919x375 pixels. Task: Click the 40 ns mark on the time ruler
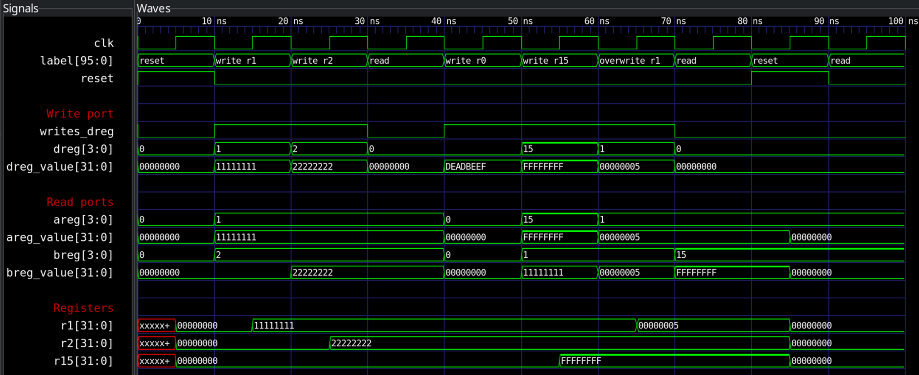coord(444,21)
